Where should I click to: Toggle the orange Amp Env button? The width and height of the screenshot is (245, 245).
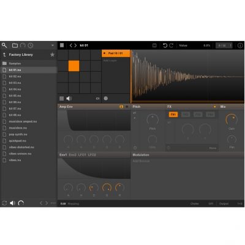tap(121, 107)
